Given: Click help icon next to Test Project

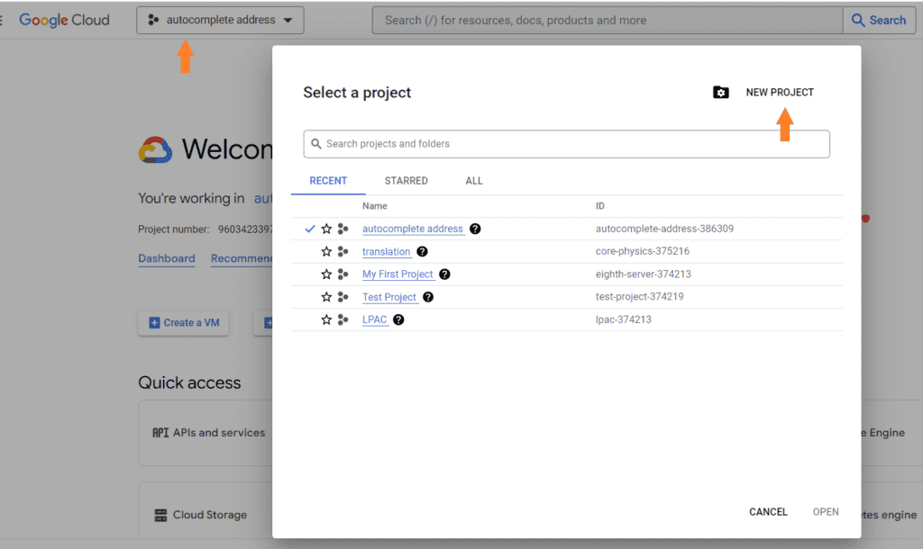Looking at the screenshot, I should pos(428,297).
